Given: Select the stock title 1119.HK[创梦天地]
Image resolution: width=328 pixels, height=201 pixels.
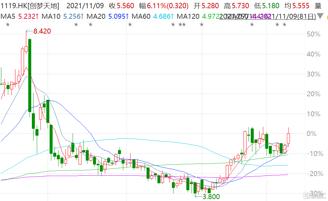Looking at the screenshot, I should point(30,6).
